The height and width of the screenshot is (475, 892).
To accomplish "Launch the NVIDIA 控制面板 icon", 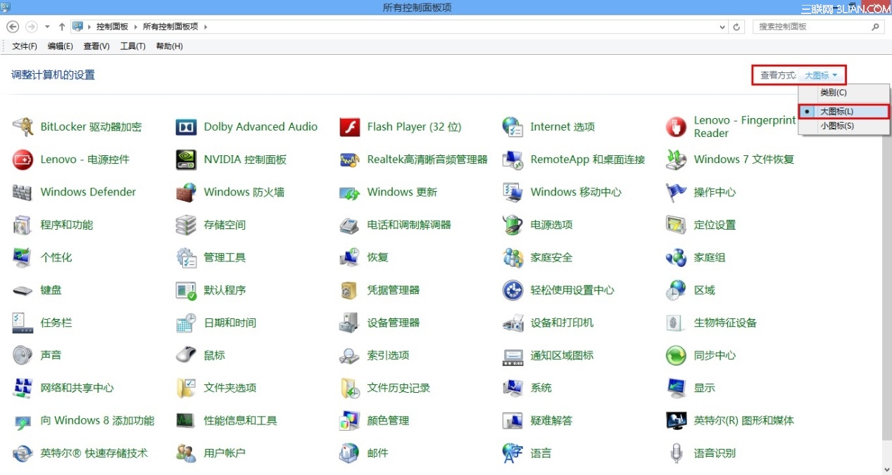I will coord(186,160).
